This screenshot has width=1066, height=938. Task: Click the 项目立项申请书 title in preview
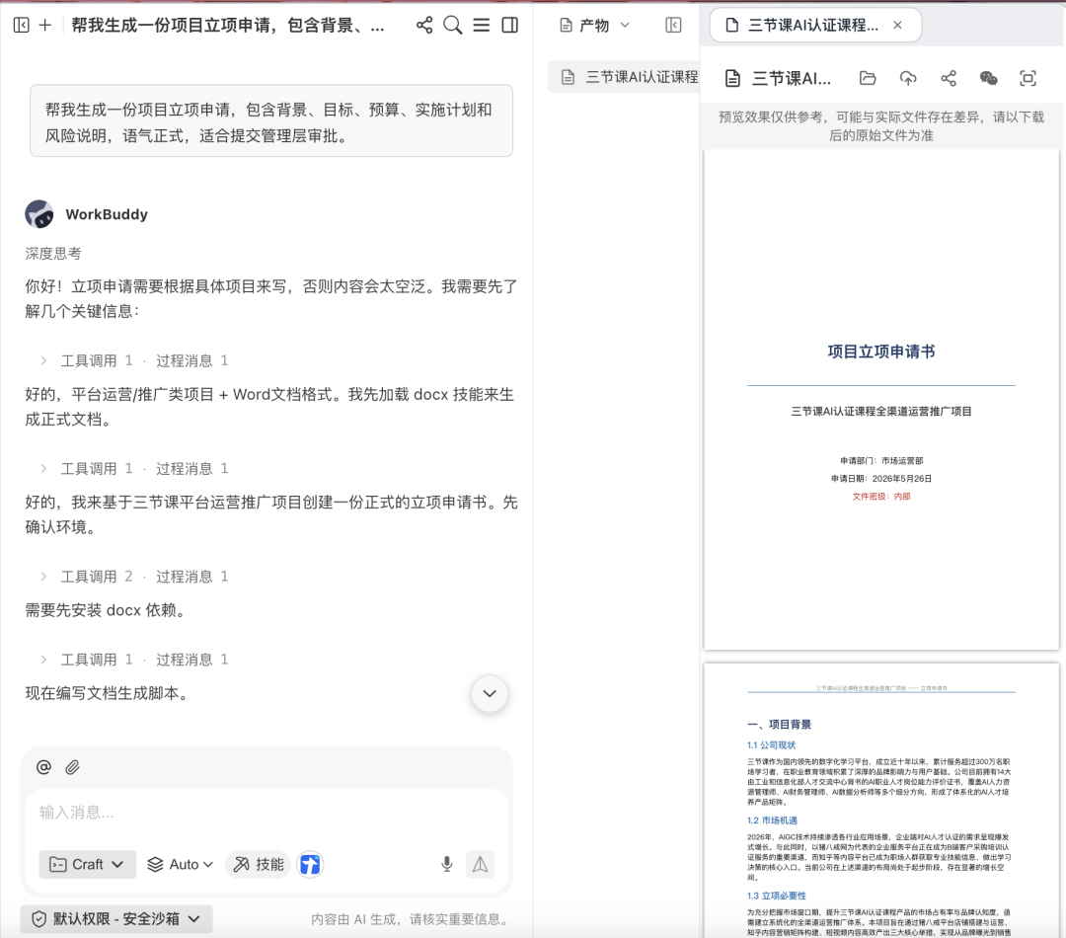[x=881, y=351]
